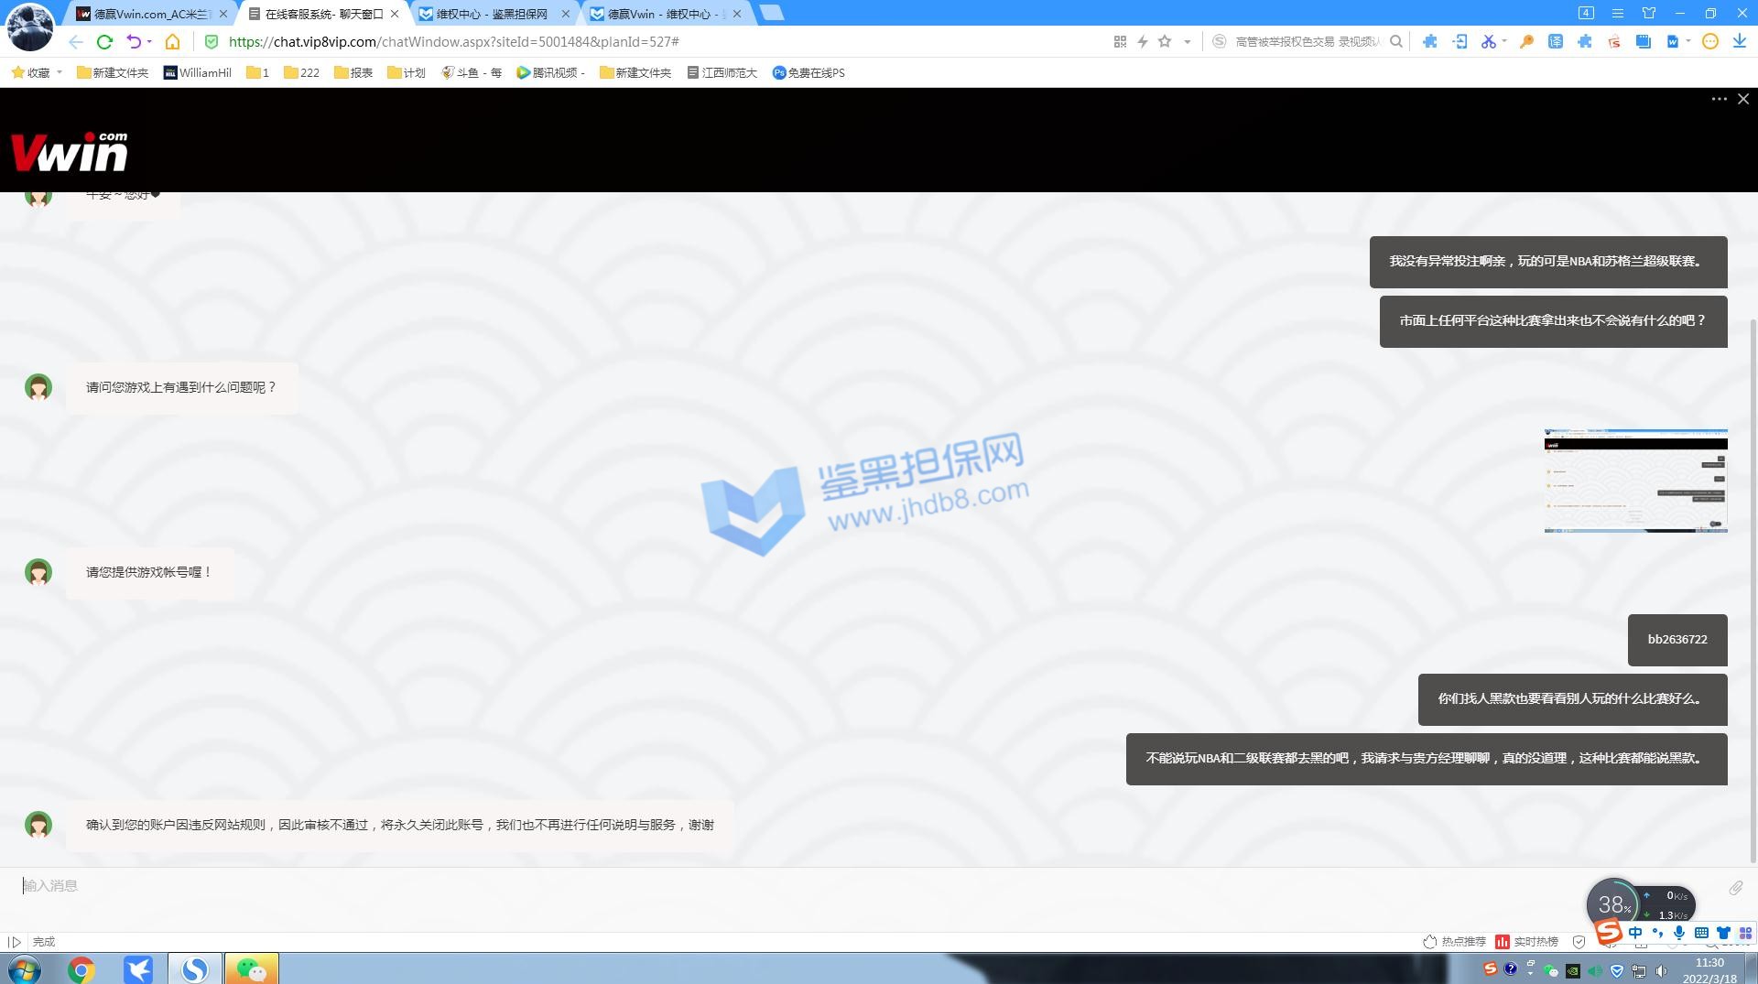Expand dropdown arrow beside star icon
The width and height of the screenshot is (1758, 984).
pos(1188,41)
